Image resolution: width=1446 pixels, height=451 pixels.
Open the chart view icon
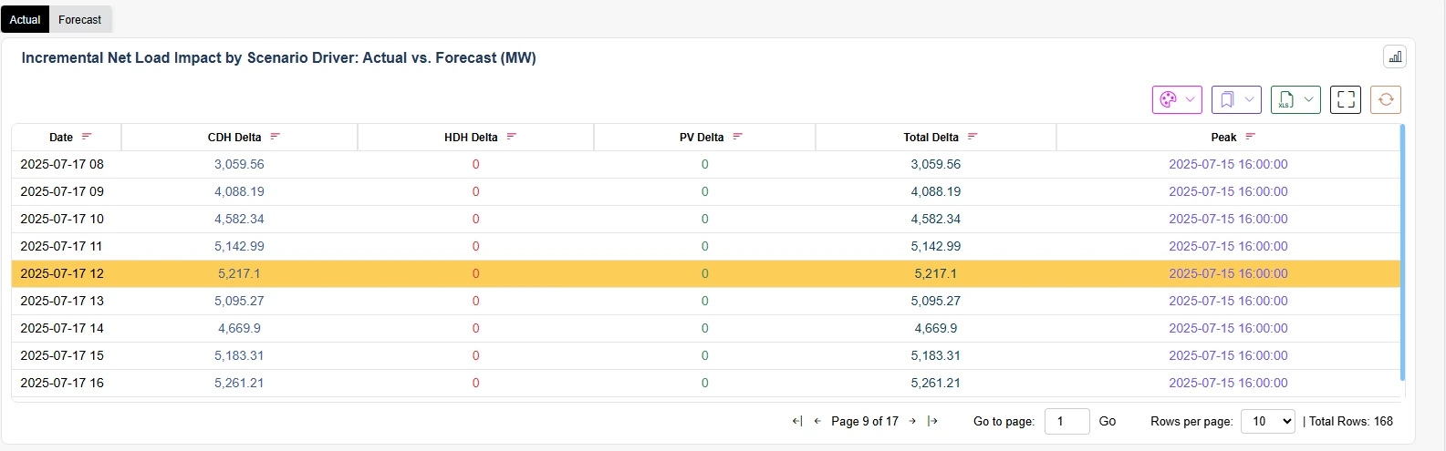(x=1395, y=56)
